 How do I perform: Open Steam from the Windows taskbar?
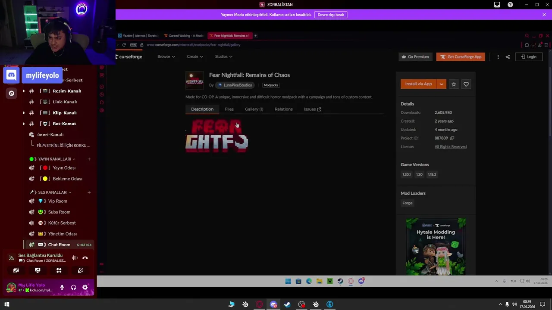tap(287, 304)
